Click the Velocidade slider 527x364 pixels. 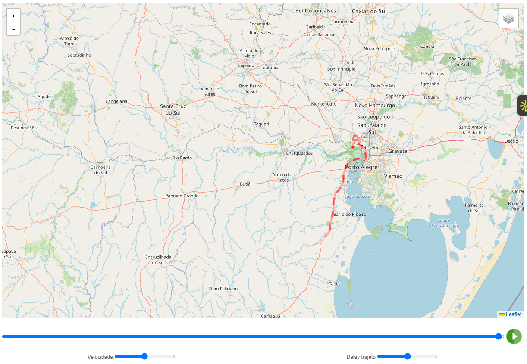coord(144,356)
